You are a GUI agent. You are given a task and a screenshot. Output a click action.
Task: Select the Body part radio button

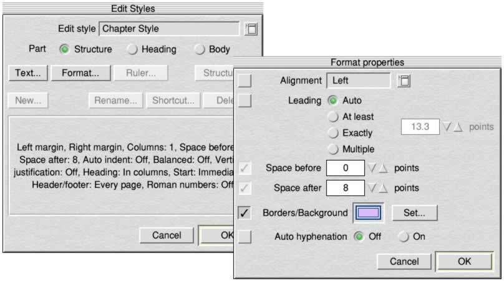click(x=200, y=49)
